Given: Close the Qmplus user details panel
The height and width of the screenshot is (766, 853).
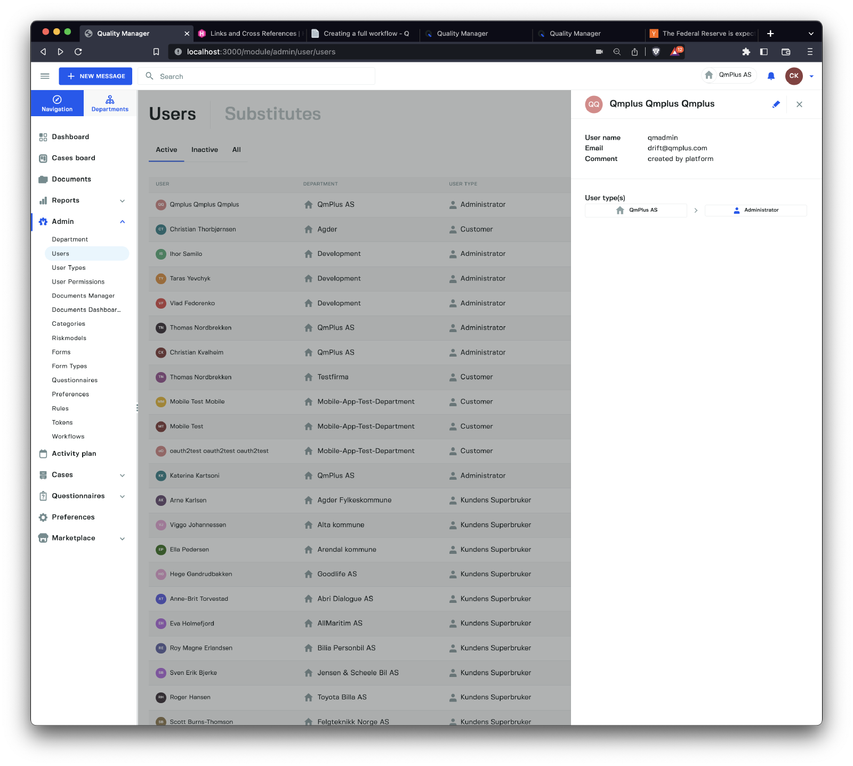Looking at the screenshot, I should tap(799, 104).
